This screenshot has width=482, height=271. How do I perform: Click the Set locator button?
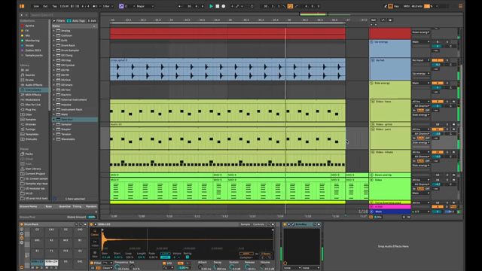coord(374,20)
